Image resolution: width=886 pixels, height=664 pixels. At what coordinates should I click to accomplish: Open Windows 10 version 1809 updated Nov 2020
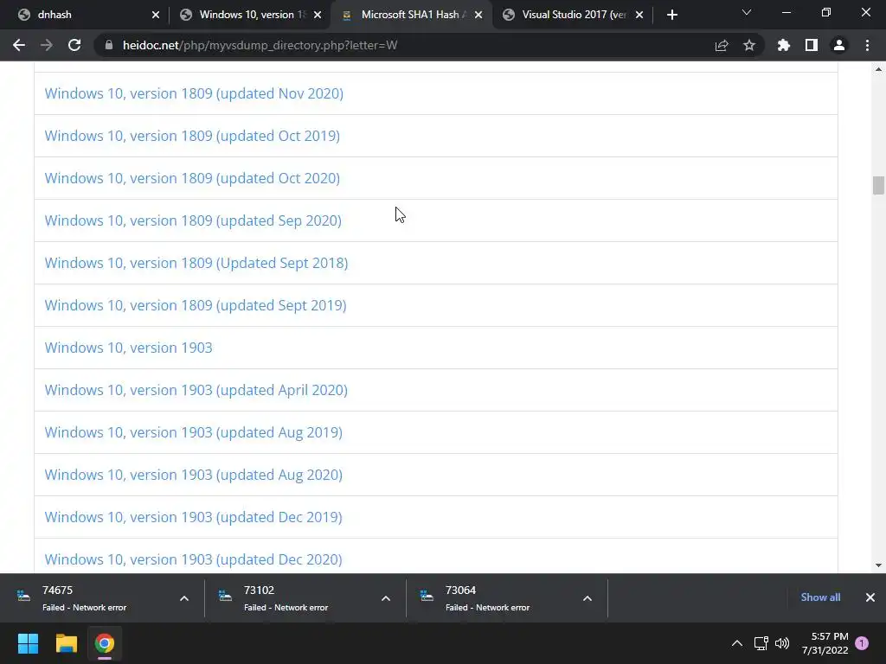point(194,93)
